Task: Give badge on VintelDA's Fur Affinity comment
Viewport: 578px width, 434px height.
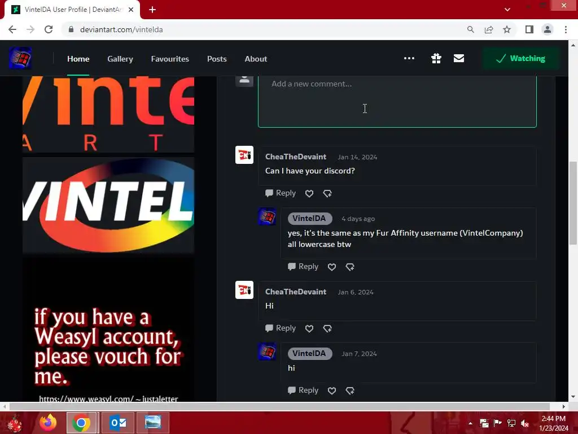Action: pyautogui.click(x=350, y=267)
